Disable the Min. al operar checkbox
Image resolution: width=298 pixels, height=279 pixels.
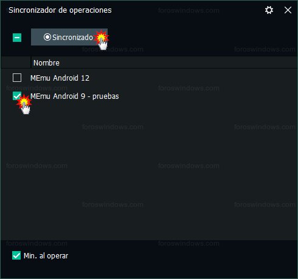(x=16, y=255)
